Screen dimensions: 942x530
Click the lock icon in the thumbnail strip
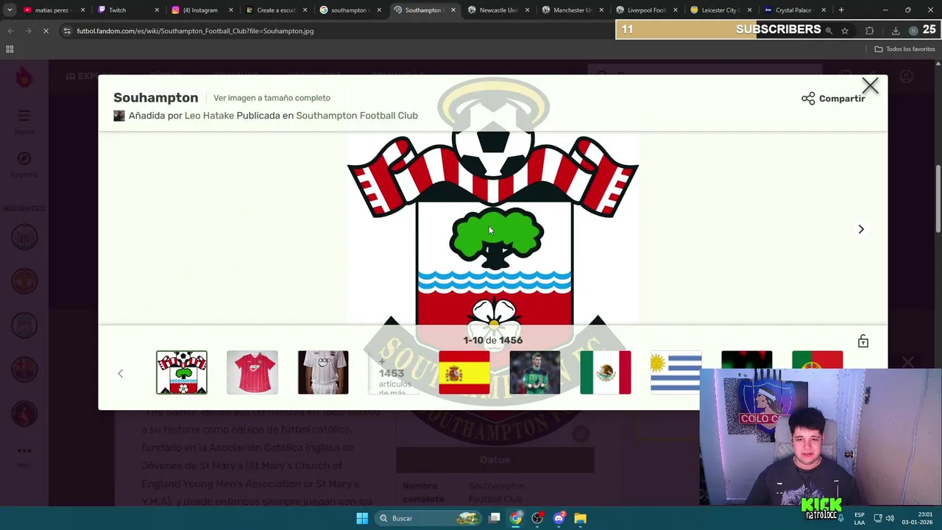[863, 342]
